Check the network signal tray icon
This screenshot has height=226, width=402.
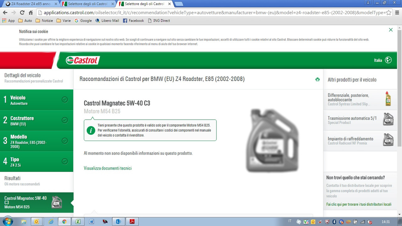pyautogui.click(x=362, y=222)
